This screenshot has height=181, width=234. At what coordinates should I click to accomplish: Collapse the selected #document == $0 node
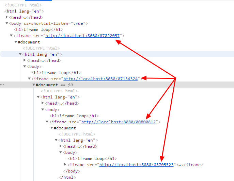click(34, 85)
